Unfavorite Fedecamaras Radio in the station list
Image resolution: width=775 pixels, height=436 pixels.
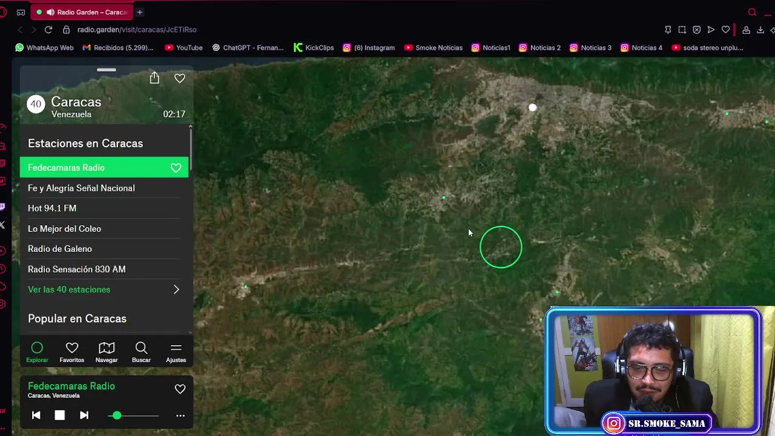(x=176, y=168)
